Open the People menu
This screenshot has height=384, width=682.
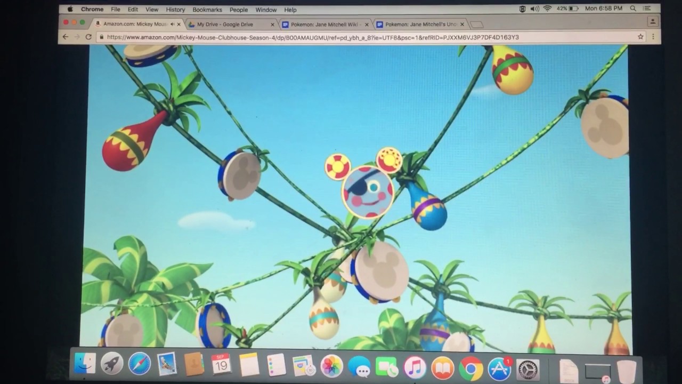pyautogui.click(x=239, y=10)
